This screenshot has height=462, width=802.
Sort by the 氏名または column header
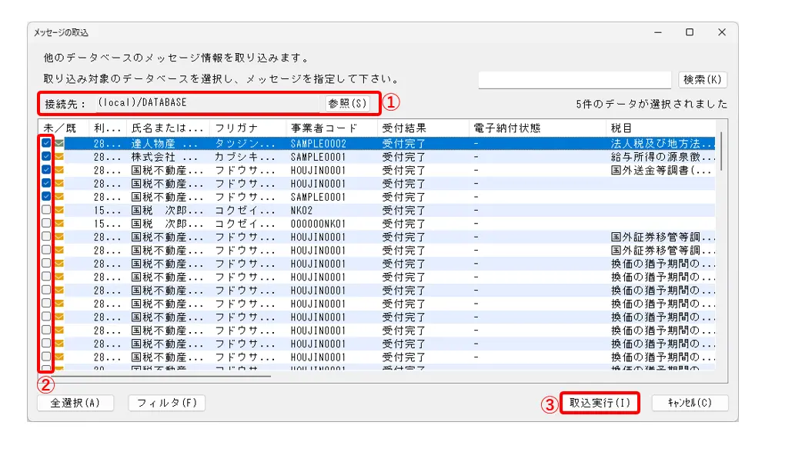pos(168,128)
